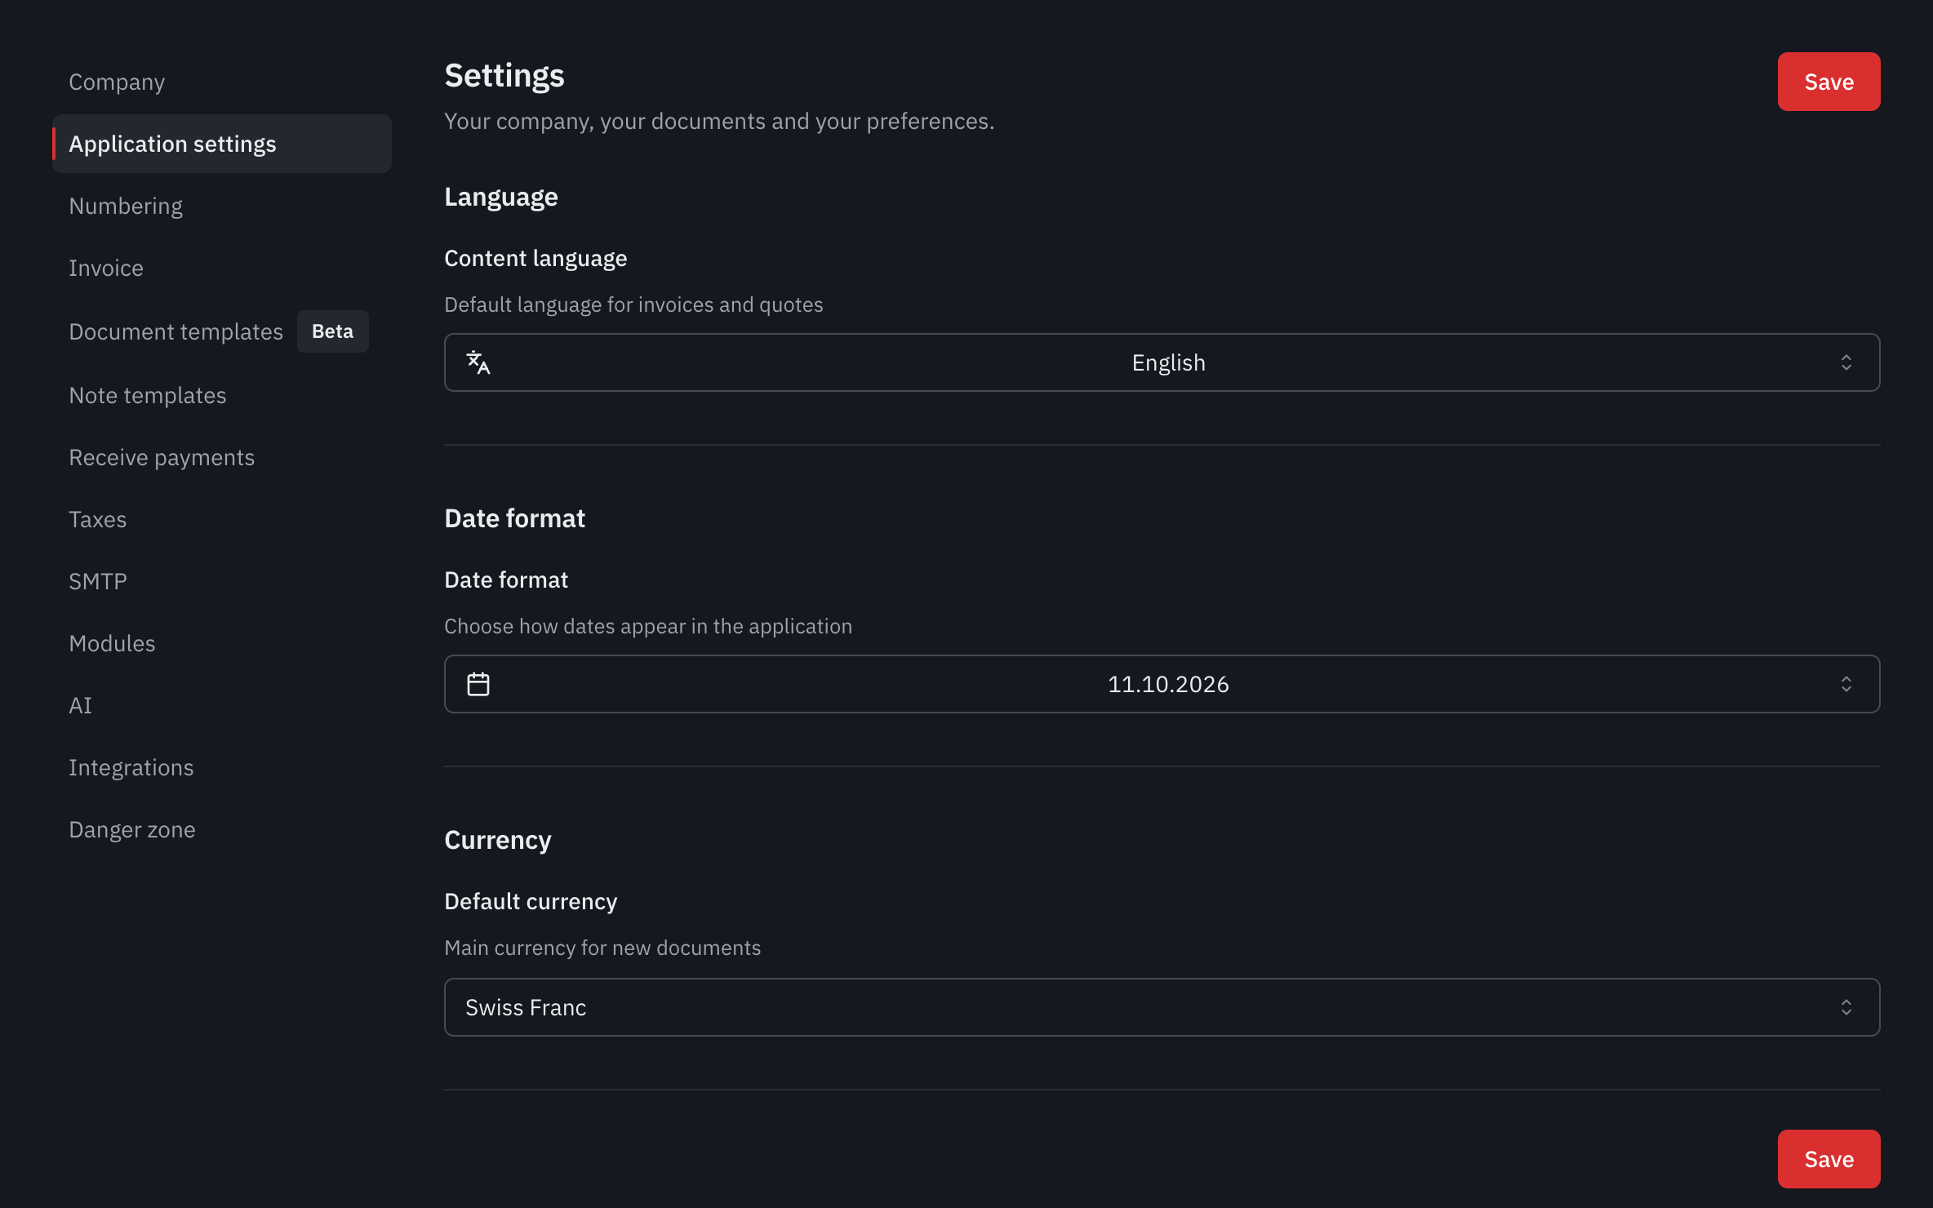Viewport: 1933px width, 1208px height.
Task: Click the chevron arrows on the English selector
Action: 1846,362
